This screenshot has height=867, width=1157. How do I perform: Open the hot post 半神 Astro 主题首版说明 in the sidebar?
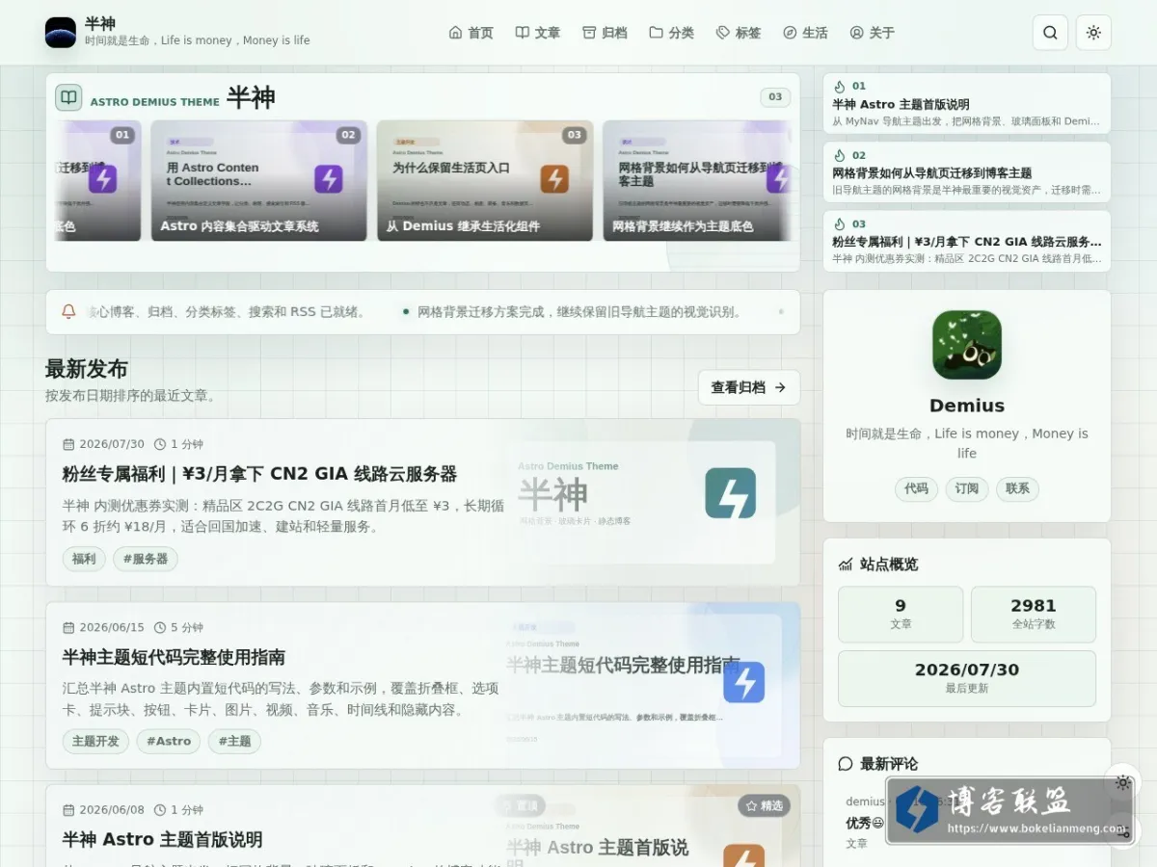[x=967, y=103]
